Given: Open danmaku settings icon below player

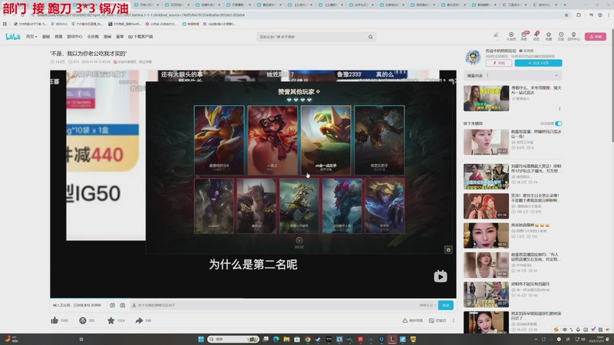Looking at the screenshot, I should 123,305.
